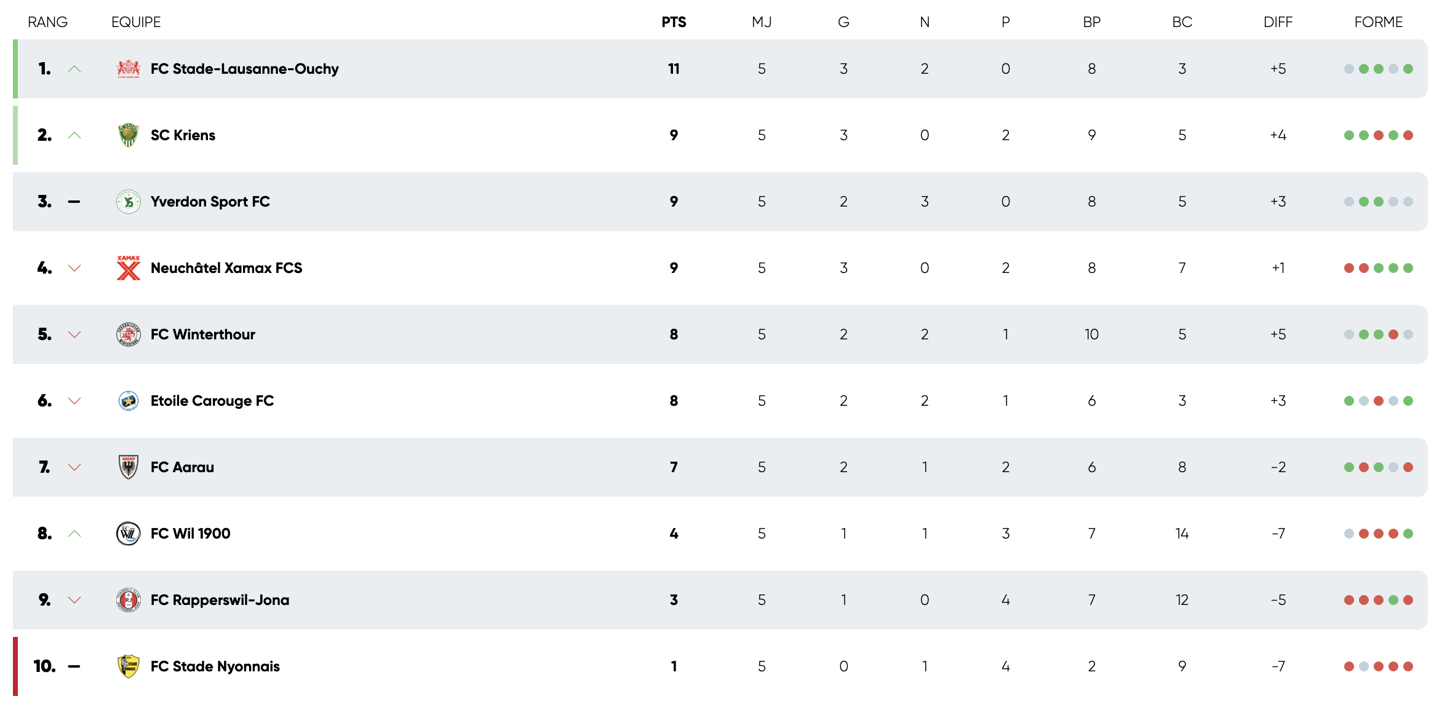Click the green up arrow beside FC Wil 1900
This screenshot has height=707, width=1442.
point(74,534)
